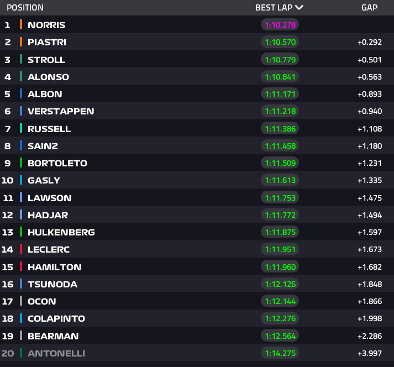Click the BEST LAP sort chevron
The image size is (394, 367).
point(299,8)
